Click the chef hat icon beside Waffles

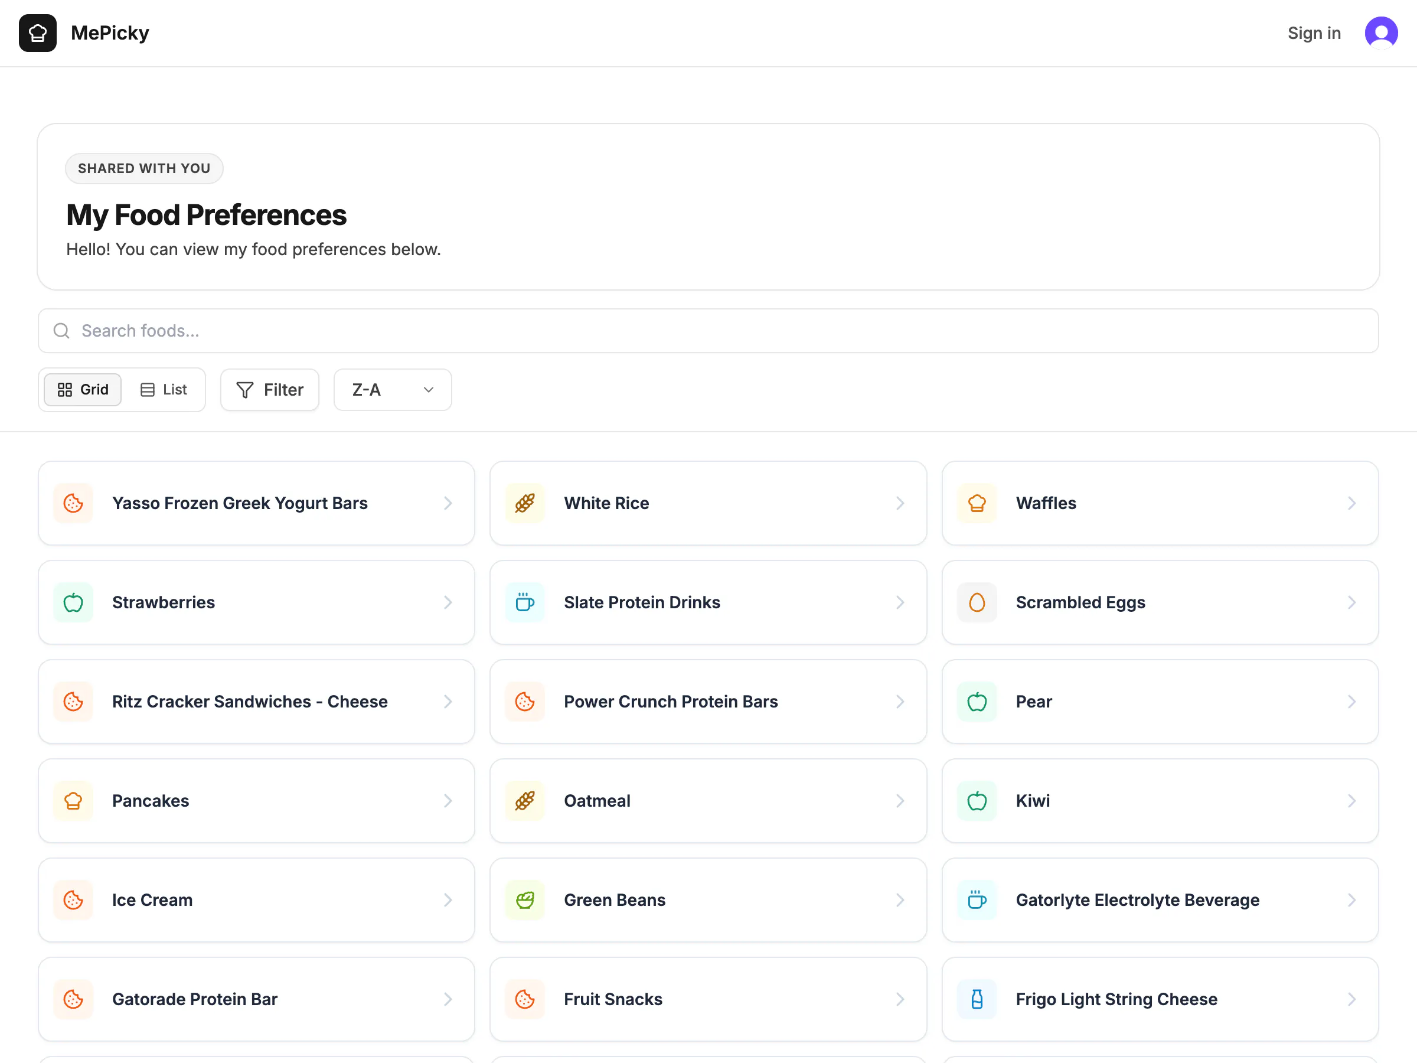(977, 503)
